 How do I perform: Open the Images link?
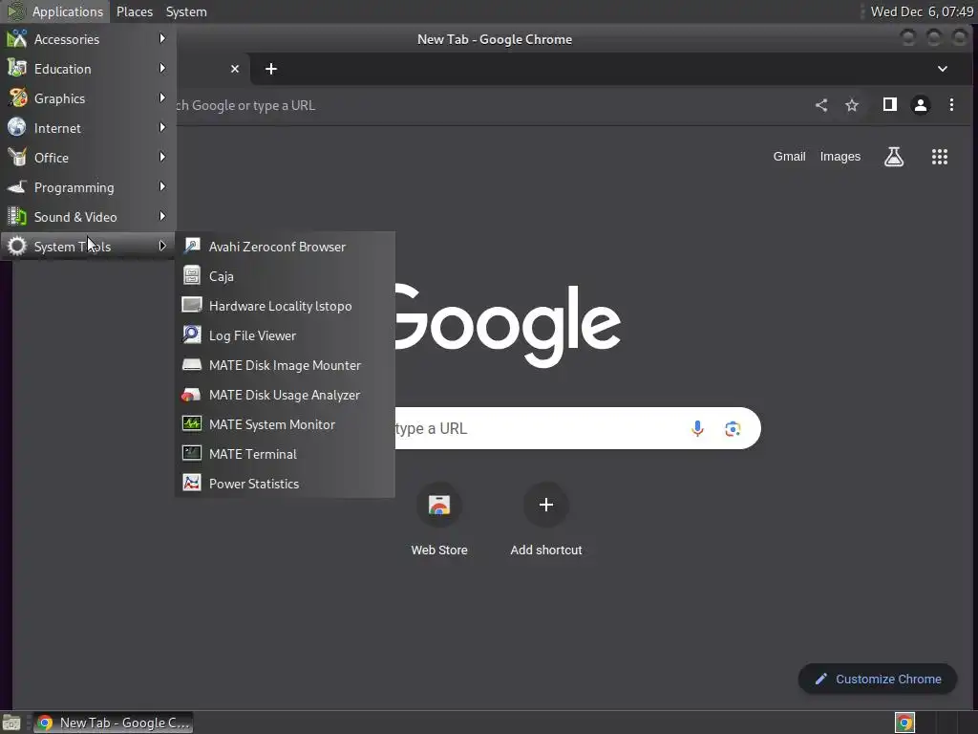point(840,157)
